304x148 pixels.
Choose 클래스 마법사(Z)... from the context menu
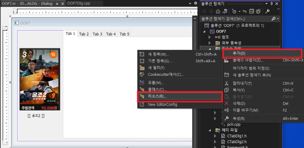[x=263, y=60]
